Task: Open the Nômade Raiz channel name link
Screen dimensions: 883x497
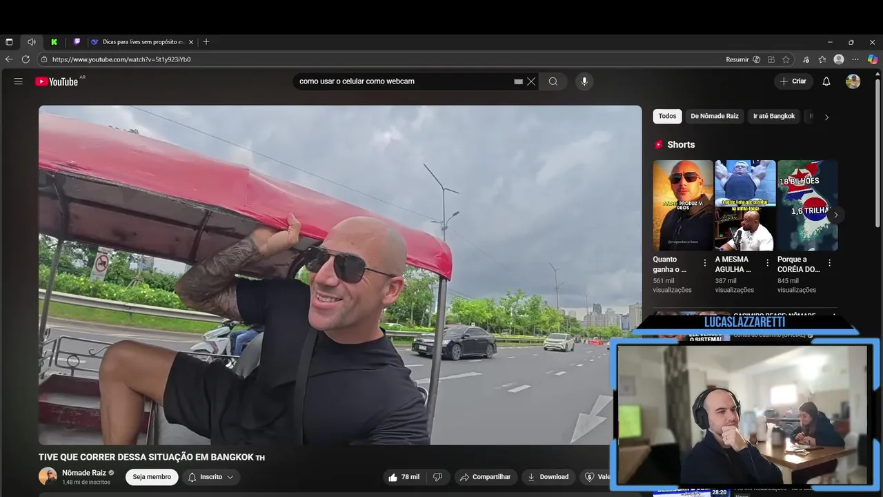Action: coord(84,473)
